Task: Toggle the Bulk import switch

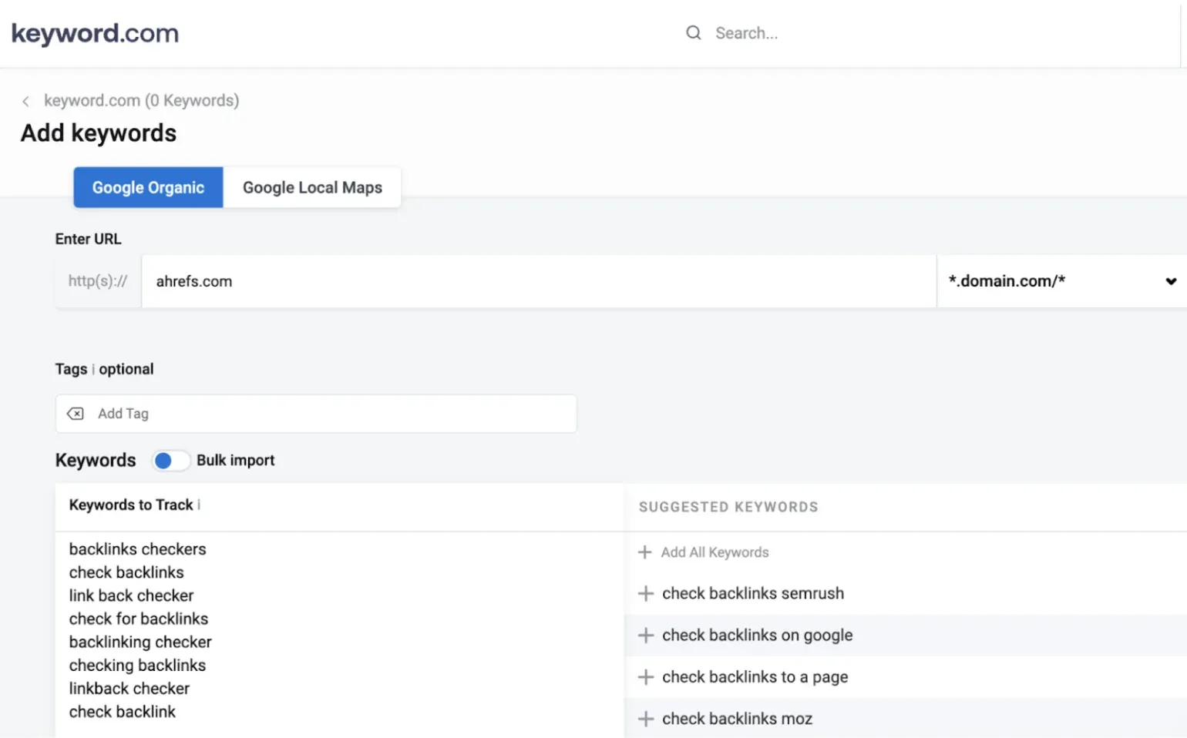Action: click(170, 460)
